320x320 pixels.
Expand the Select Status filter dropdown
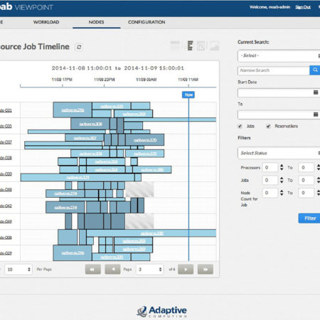pyautogui.click(x=279, y=153)
